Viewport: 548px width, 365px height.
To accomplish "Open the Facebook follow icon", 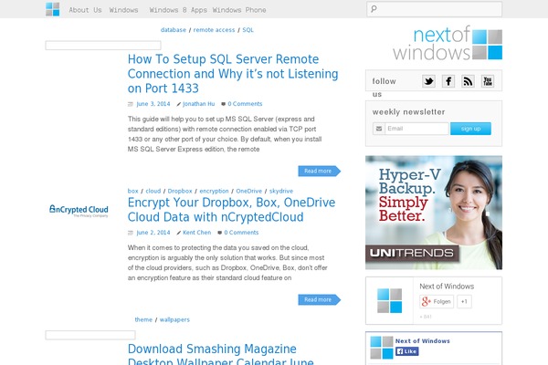I will click(448, 81).
